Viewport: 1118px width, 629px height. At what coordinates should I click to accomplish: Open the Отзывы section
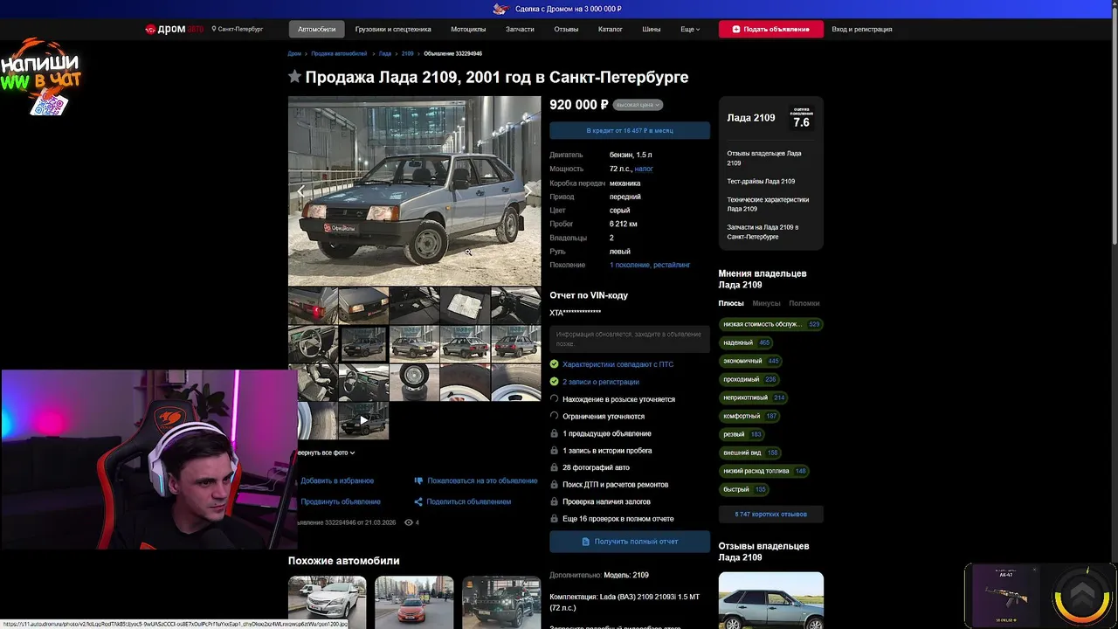(x=566, y=29)
